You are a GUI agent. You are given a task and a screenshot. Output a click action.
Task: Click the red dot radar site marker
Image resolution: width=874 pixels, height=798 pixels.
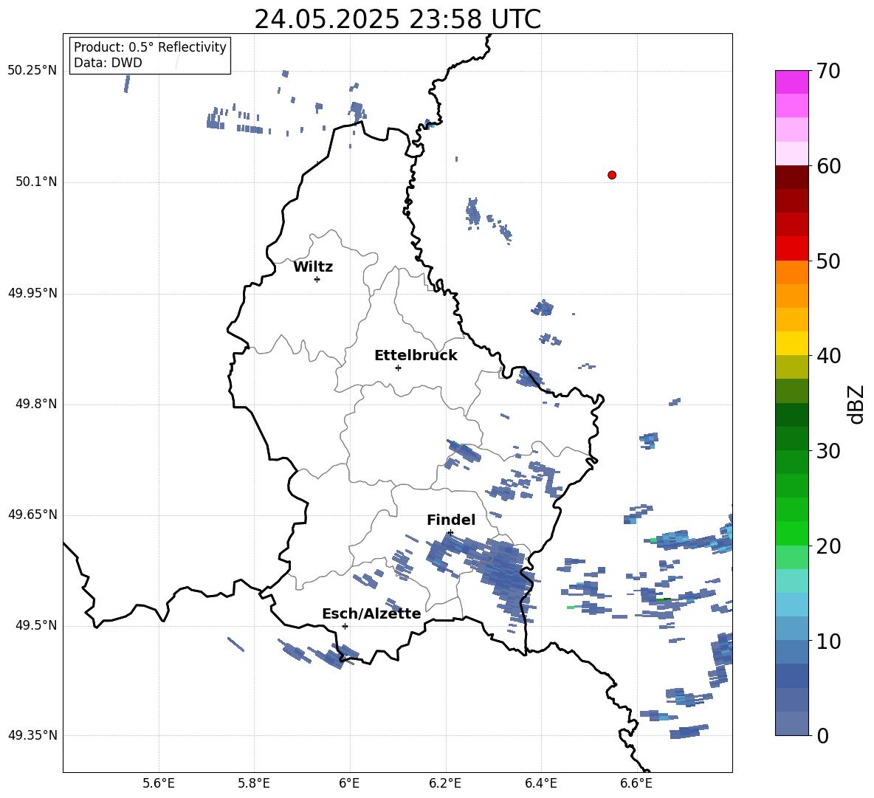pyautogui.click(x=612, y=175)
